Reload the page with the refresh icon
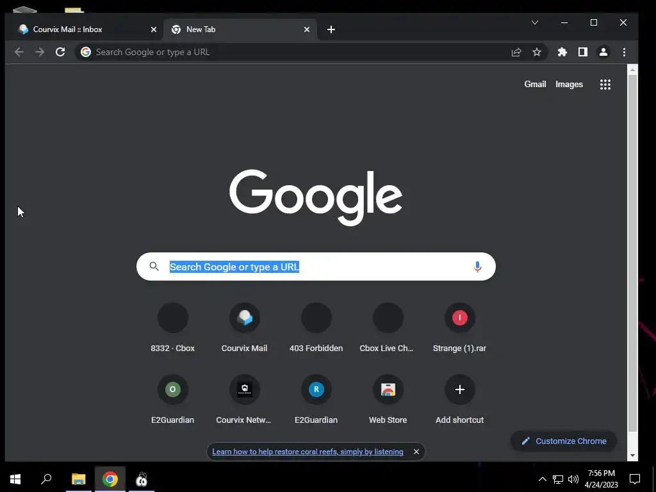This screenshot has height=492, width=656. (x=60, y=52)
